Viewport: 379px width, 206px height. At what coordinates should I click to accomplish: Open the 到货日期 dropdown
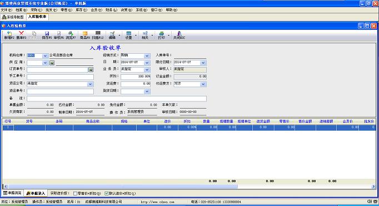[x=147, y=91]
